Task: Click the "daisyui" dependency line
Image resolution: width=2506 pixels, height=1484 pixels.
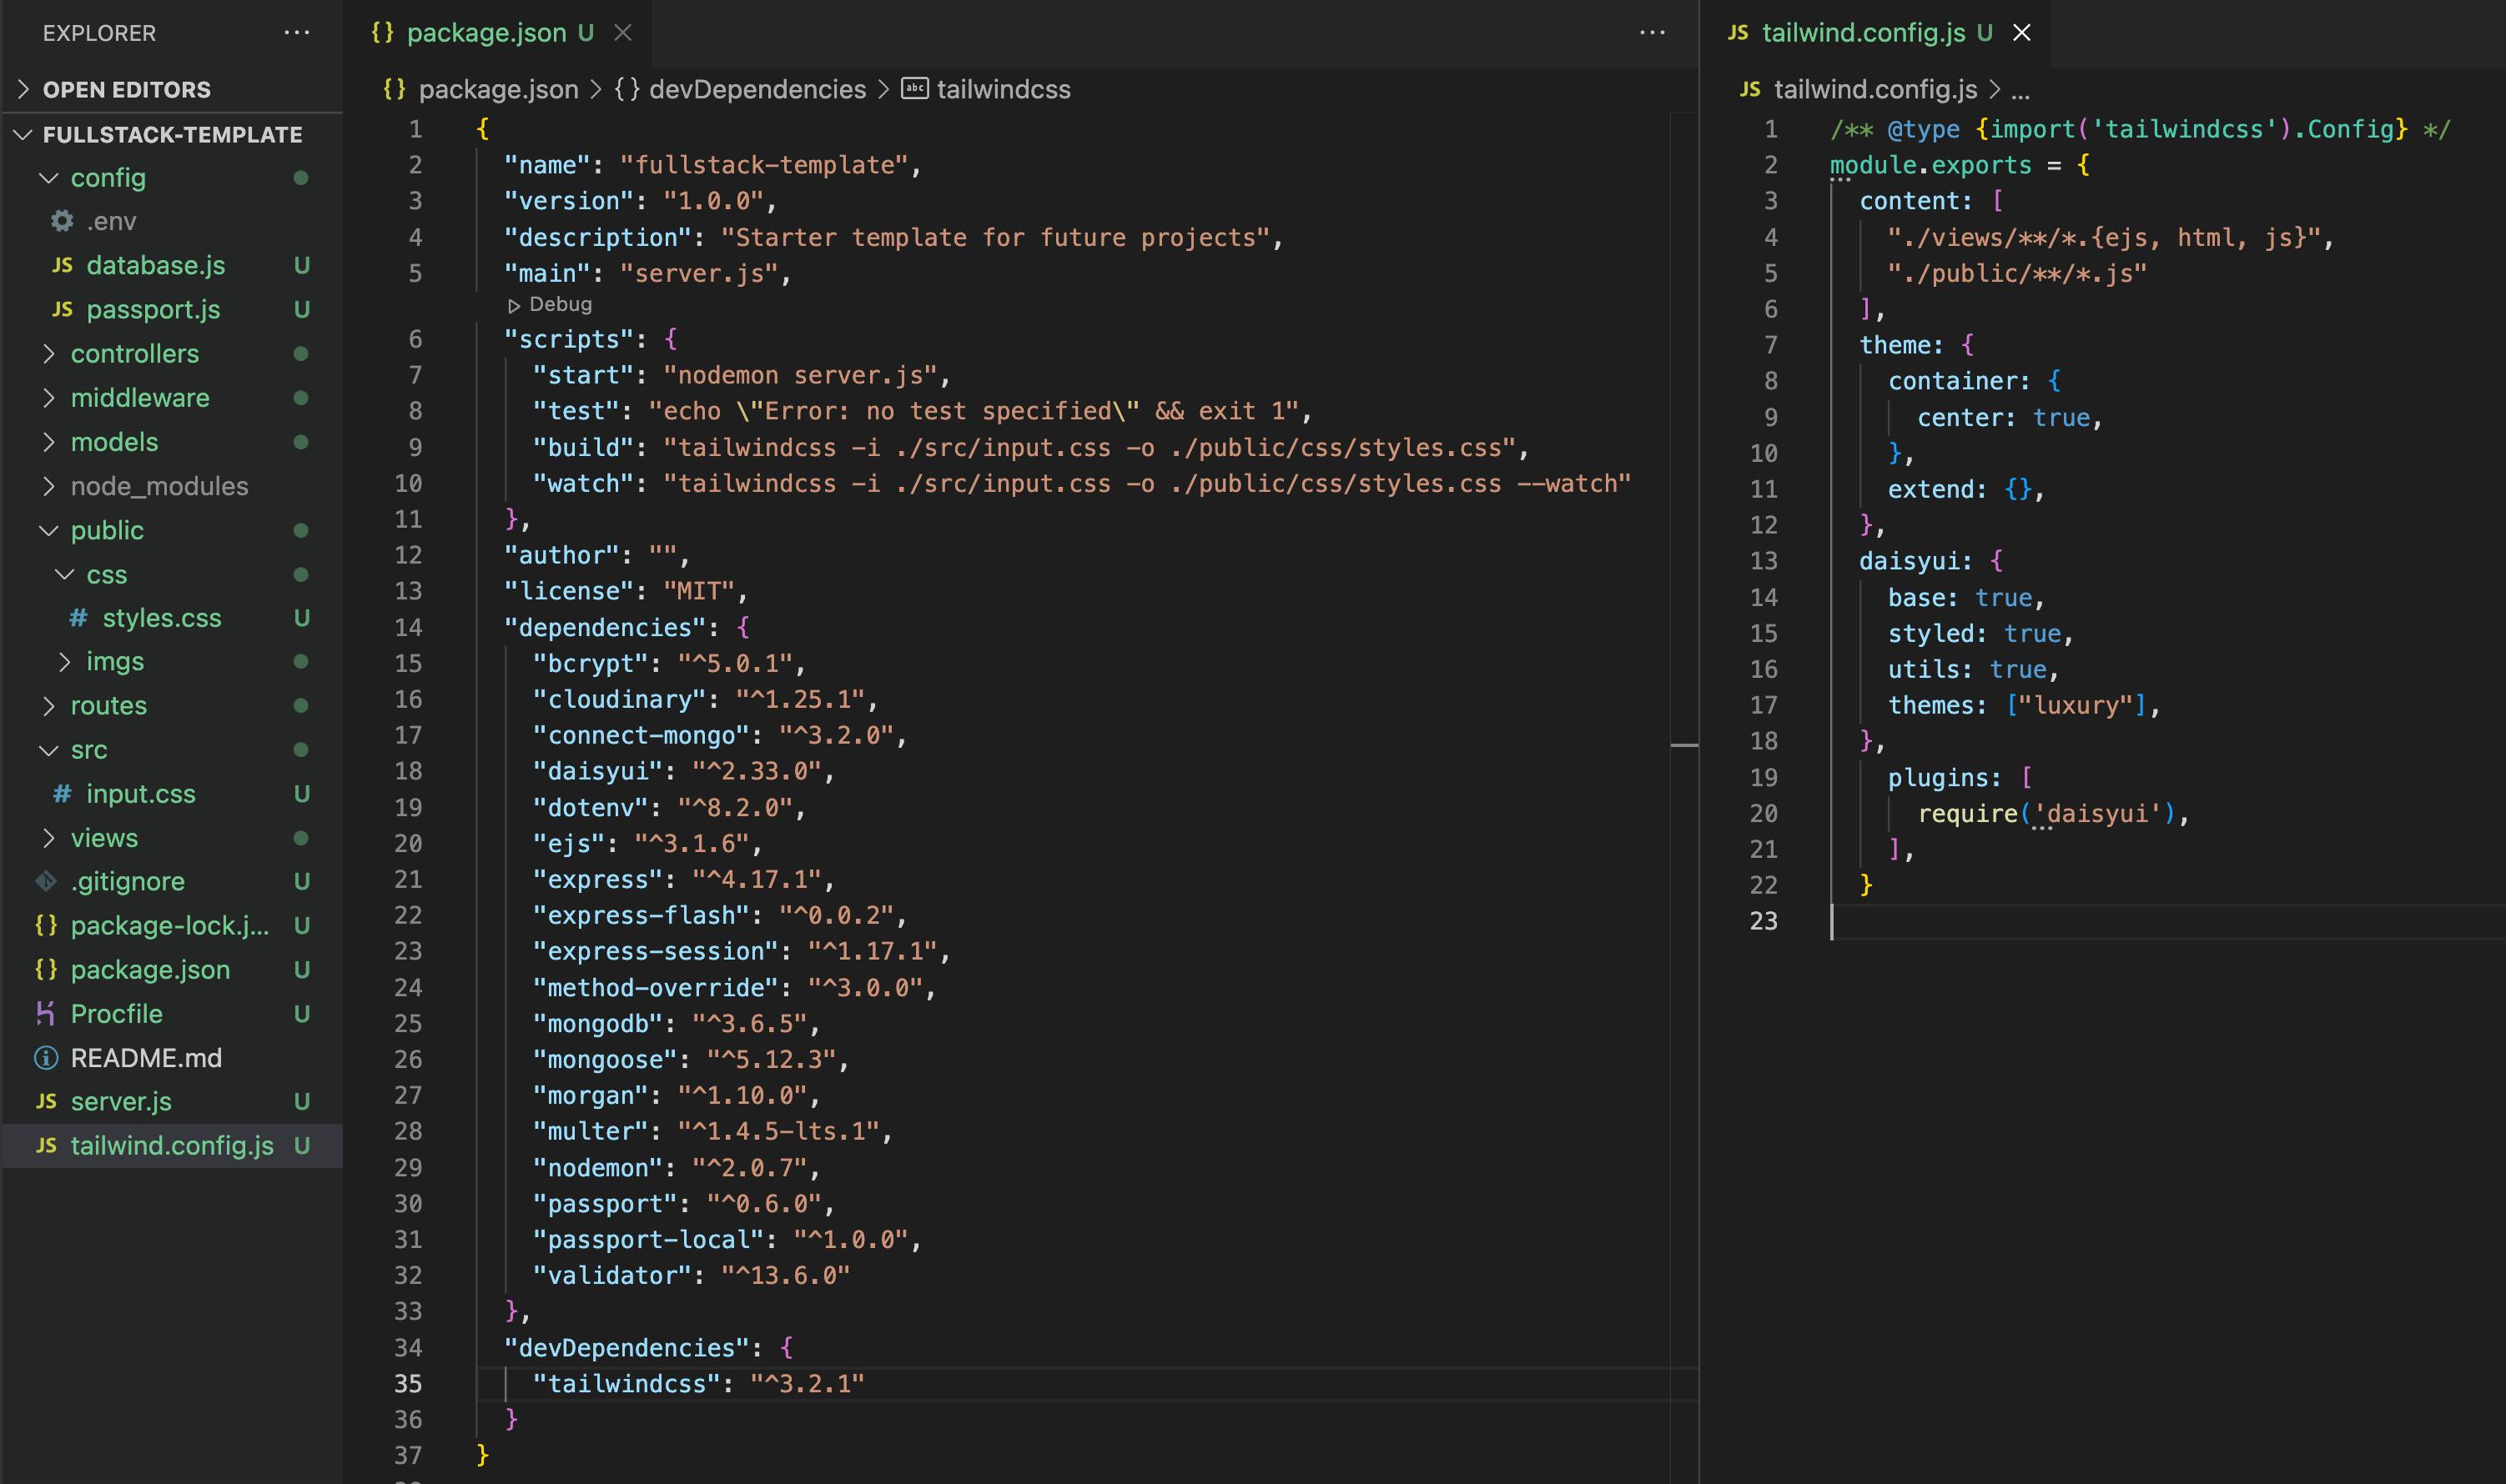Action: 684,771
